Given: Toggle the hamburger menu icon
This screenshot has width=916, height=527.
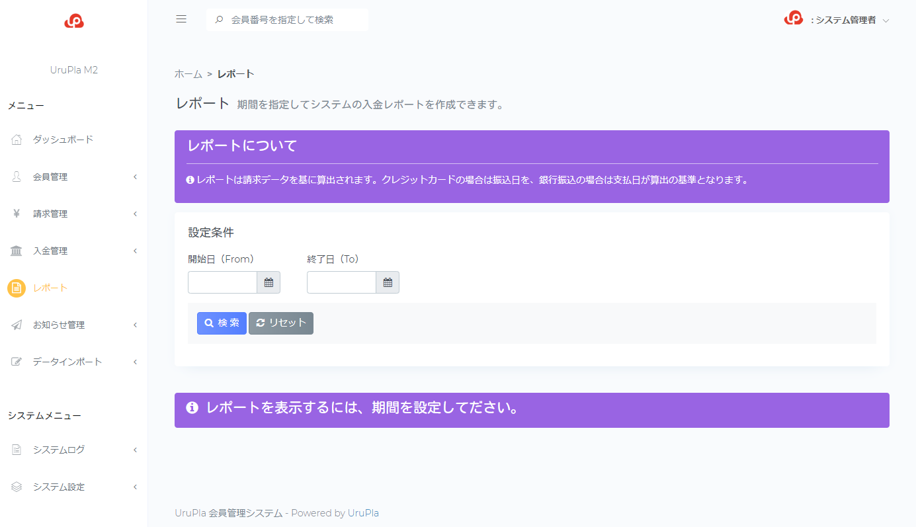Looking at the screenshot, I should pyautogui.click(x=181, y=19).
